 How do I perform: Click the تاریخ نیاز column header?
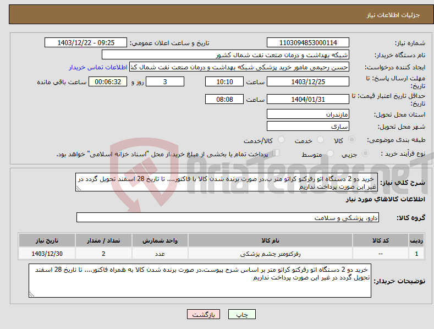click(x=47, y=240)
